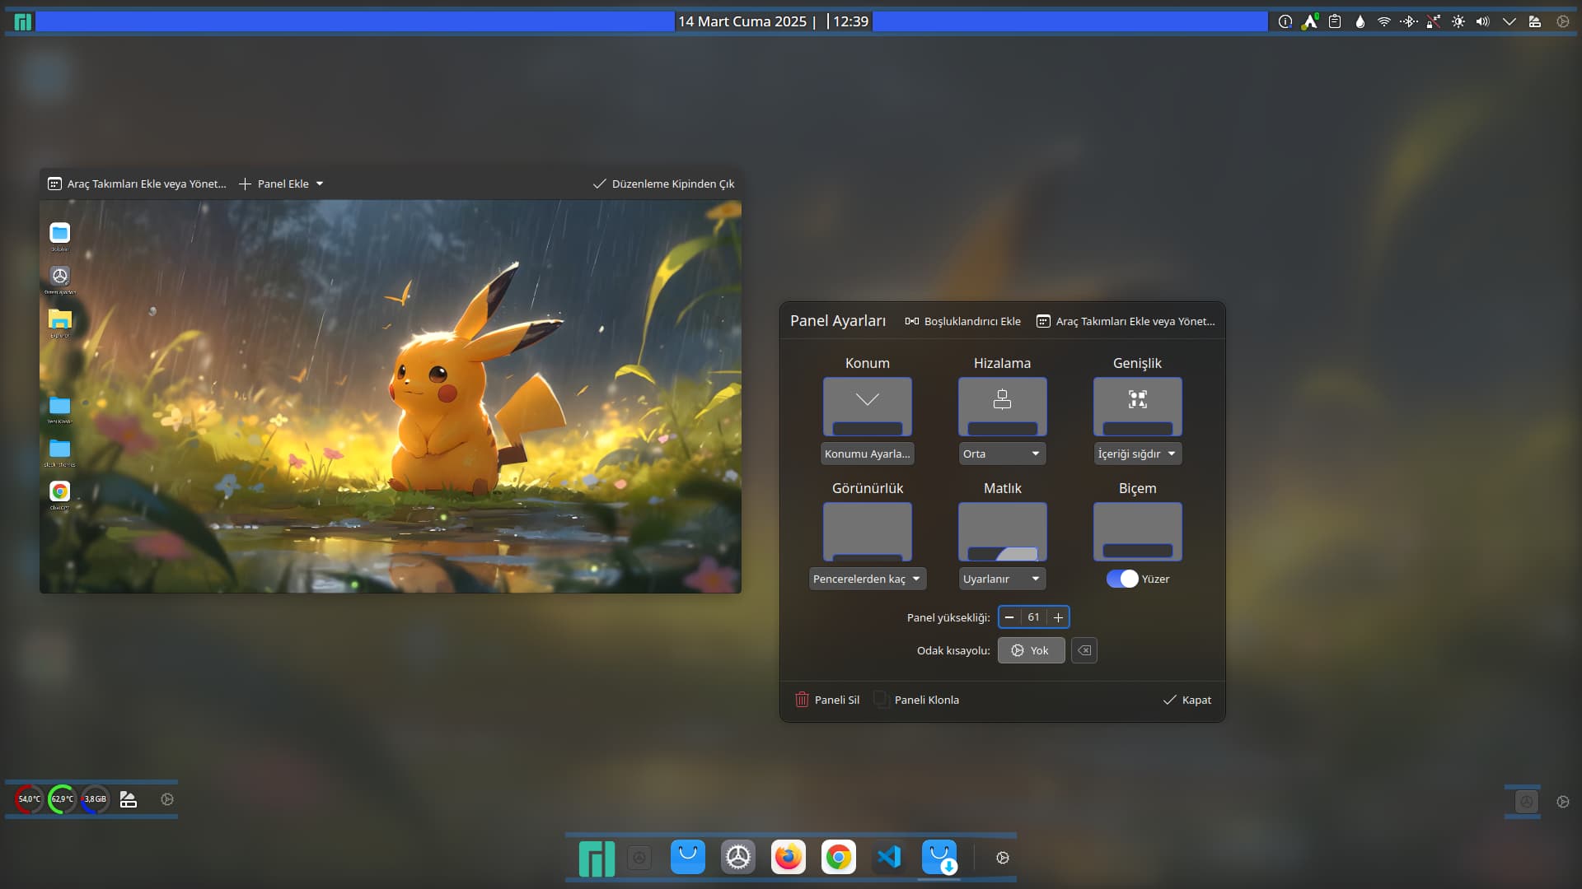Clear the focus shortcut with the backspace icon
1582x889 pixels.
(1084, 650)
